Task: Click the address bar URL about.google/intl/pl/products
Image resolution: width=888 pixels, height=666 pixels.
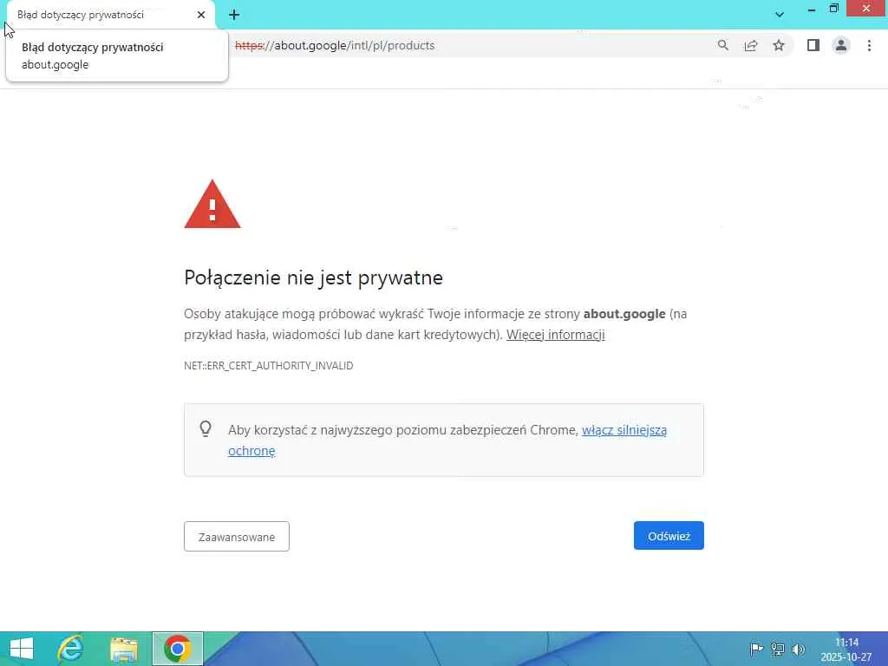Action: (335, 45)
